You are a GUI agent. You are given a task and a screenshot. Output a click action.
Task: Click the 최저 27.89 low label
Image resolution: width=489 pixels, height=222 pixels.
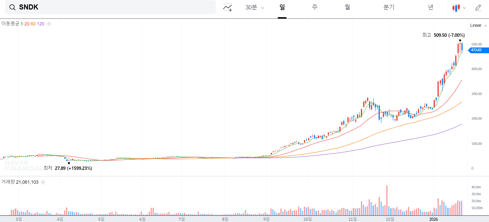[x=68, y=168]
